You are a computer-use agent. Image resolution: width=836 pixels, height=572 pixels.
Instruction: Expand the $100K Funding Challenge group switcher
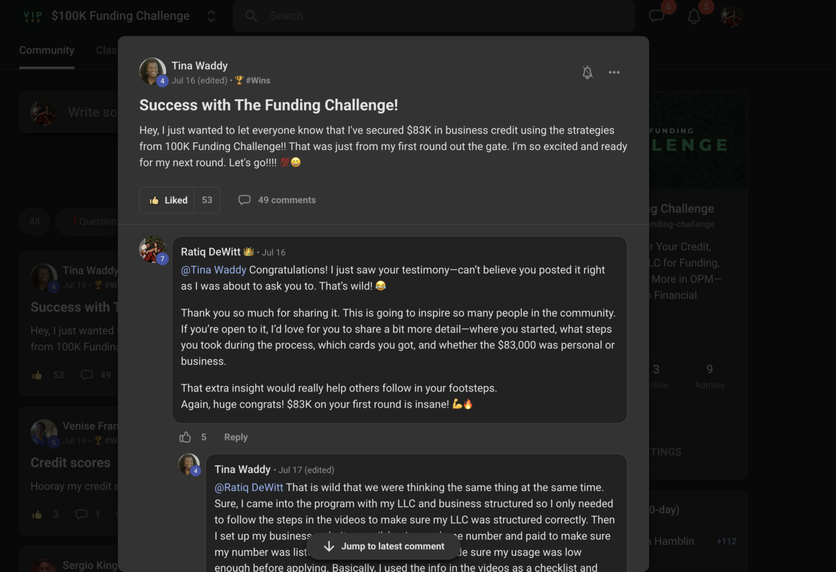coord(211,16)
